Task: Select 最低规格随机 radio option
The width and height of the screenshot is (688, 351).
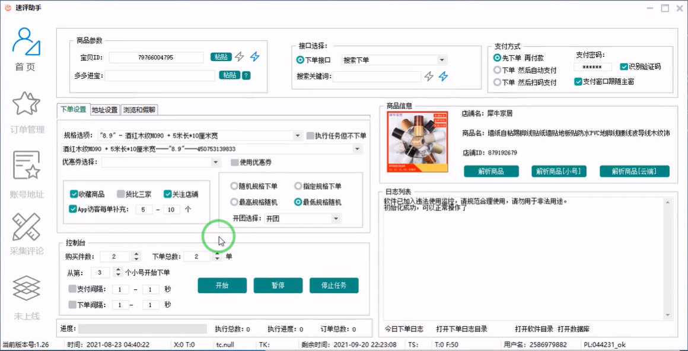Action: point(298,202)
